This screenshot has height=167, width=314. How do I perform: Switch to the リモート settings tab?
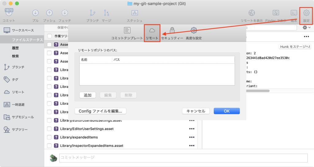[152, 34]
